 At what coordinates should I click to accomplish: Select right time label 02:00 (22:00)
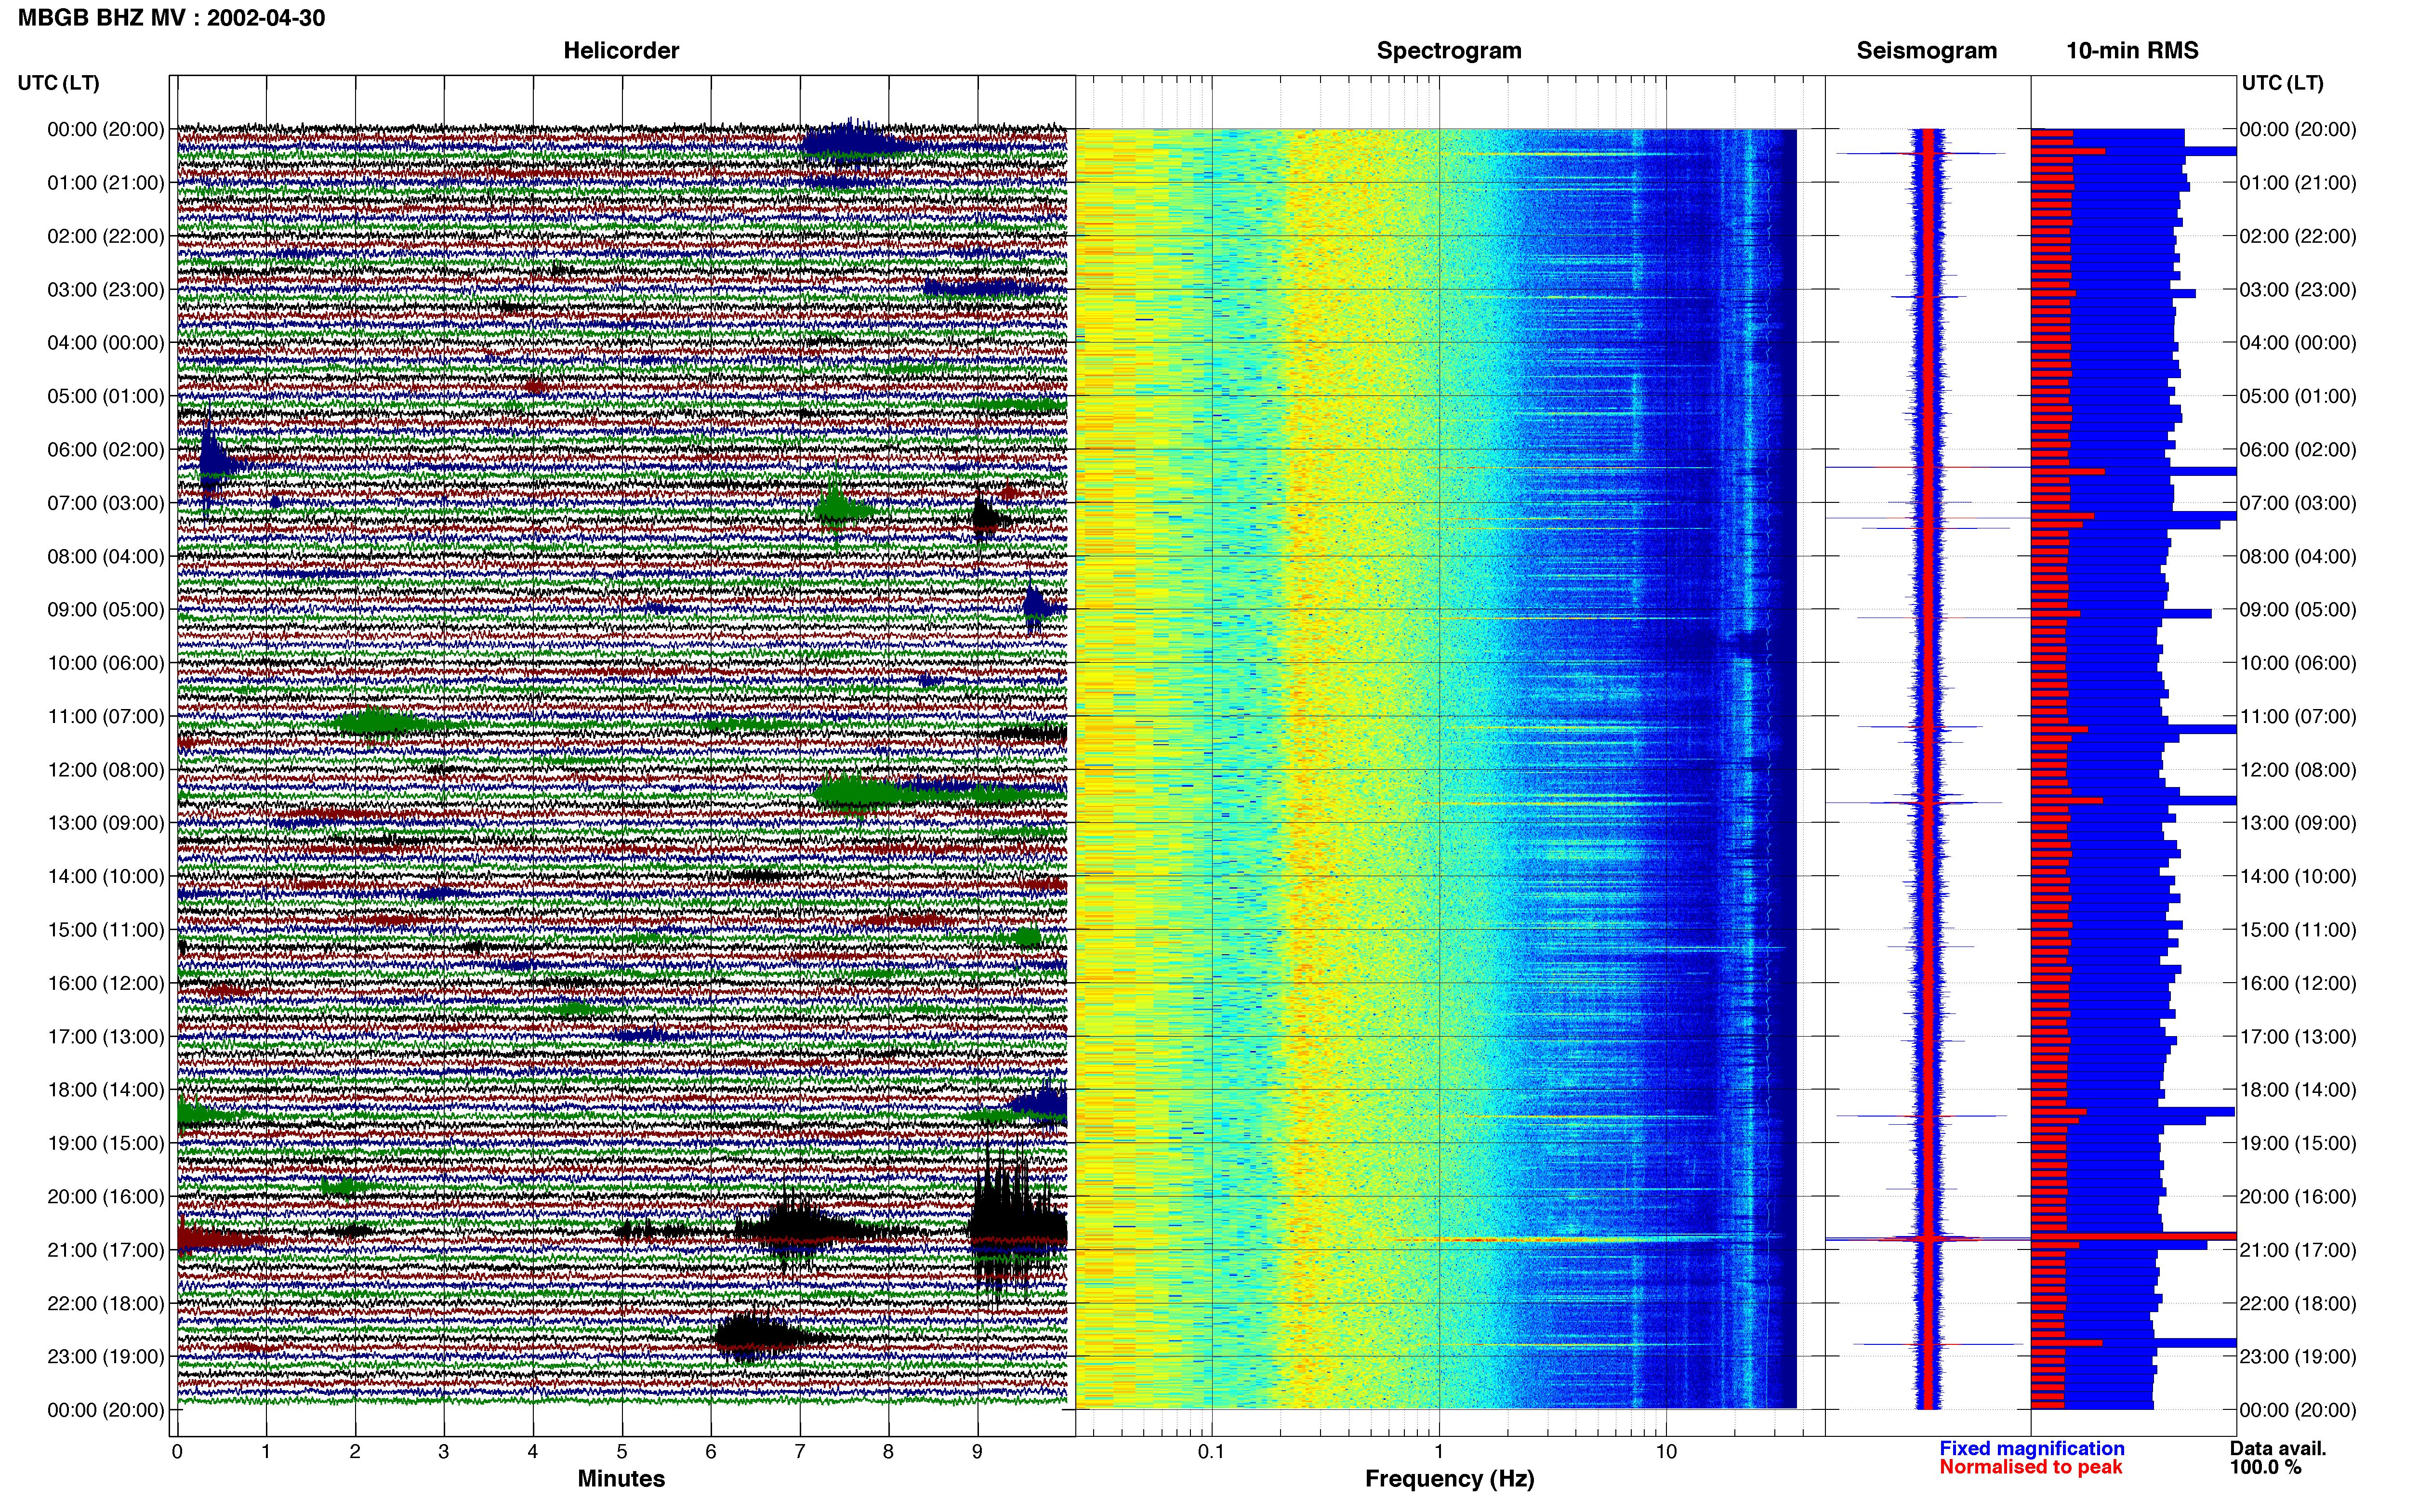tap(2298, 237)
